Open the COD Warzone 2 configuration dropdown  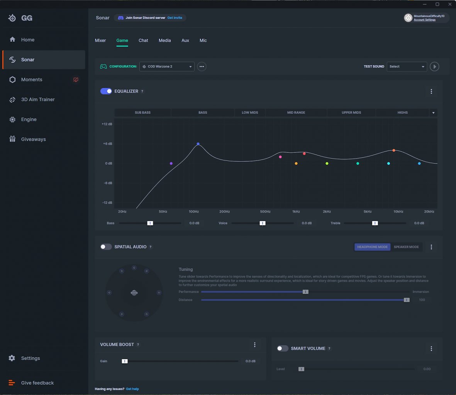tap(167, 66)
